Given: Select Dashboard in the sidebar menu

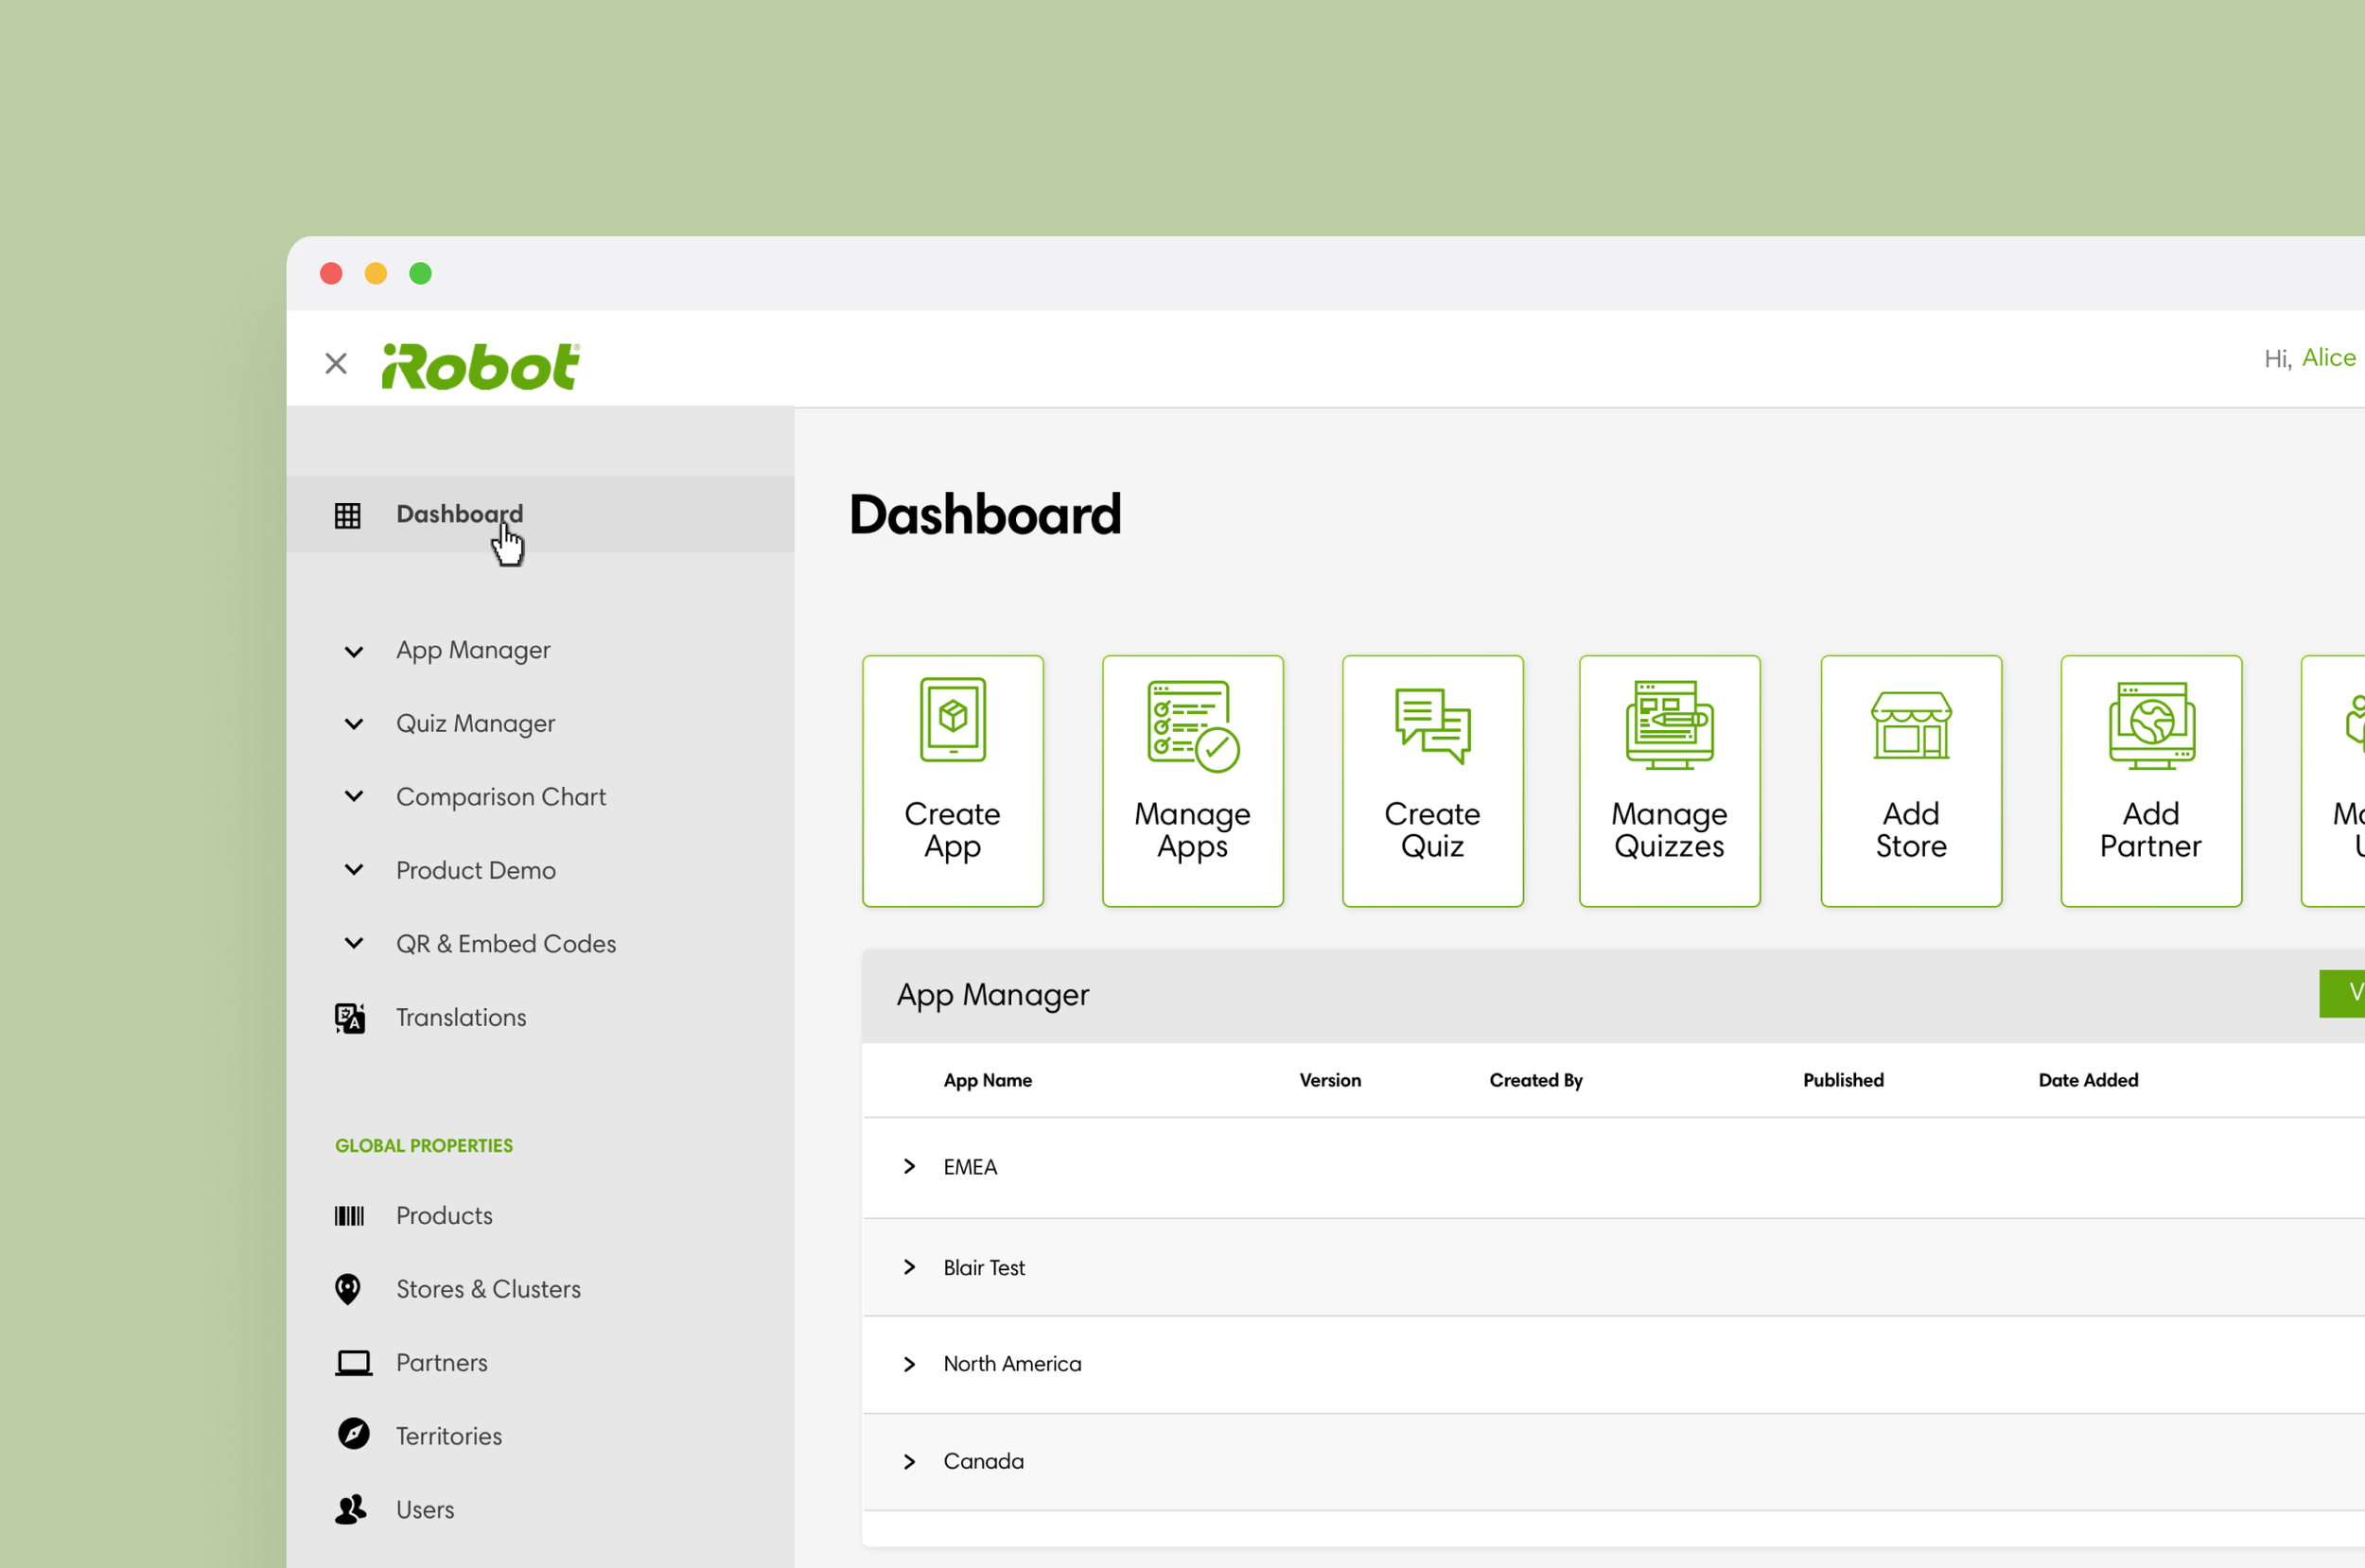Looking at the screenshot, I should (x=459, y=514).
